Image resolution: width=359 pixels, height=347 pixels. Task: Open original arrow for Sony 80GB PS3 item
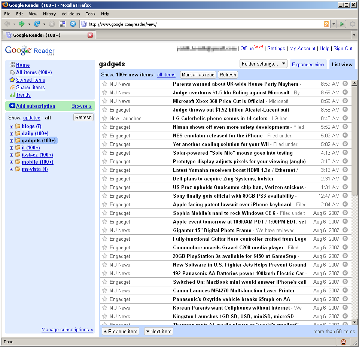(x=345, y=195)
